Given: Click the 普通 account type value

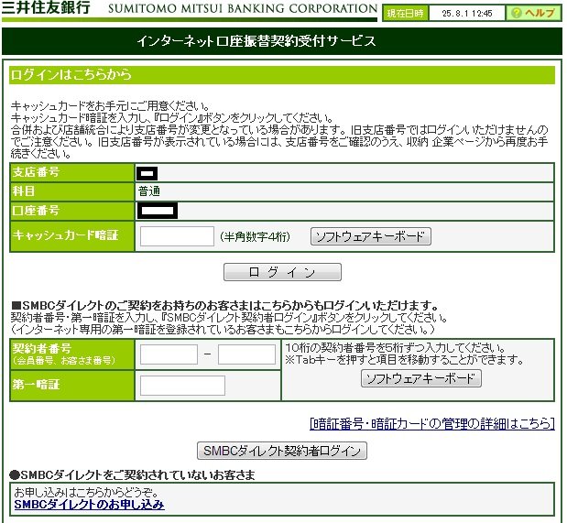Looking at the screenshot, I should tap(149, 191).
